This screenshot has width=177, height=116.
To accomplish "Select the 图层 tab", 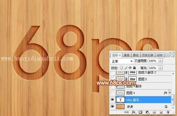I will [115, 55].
